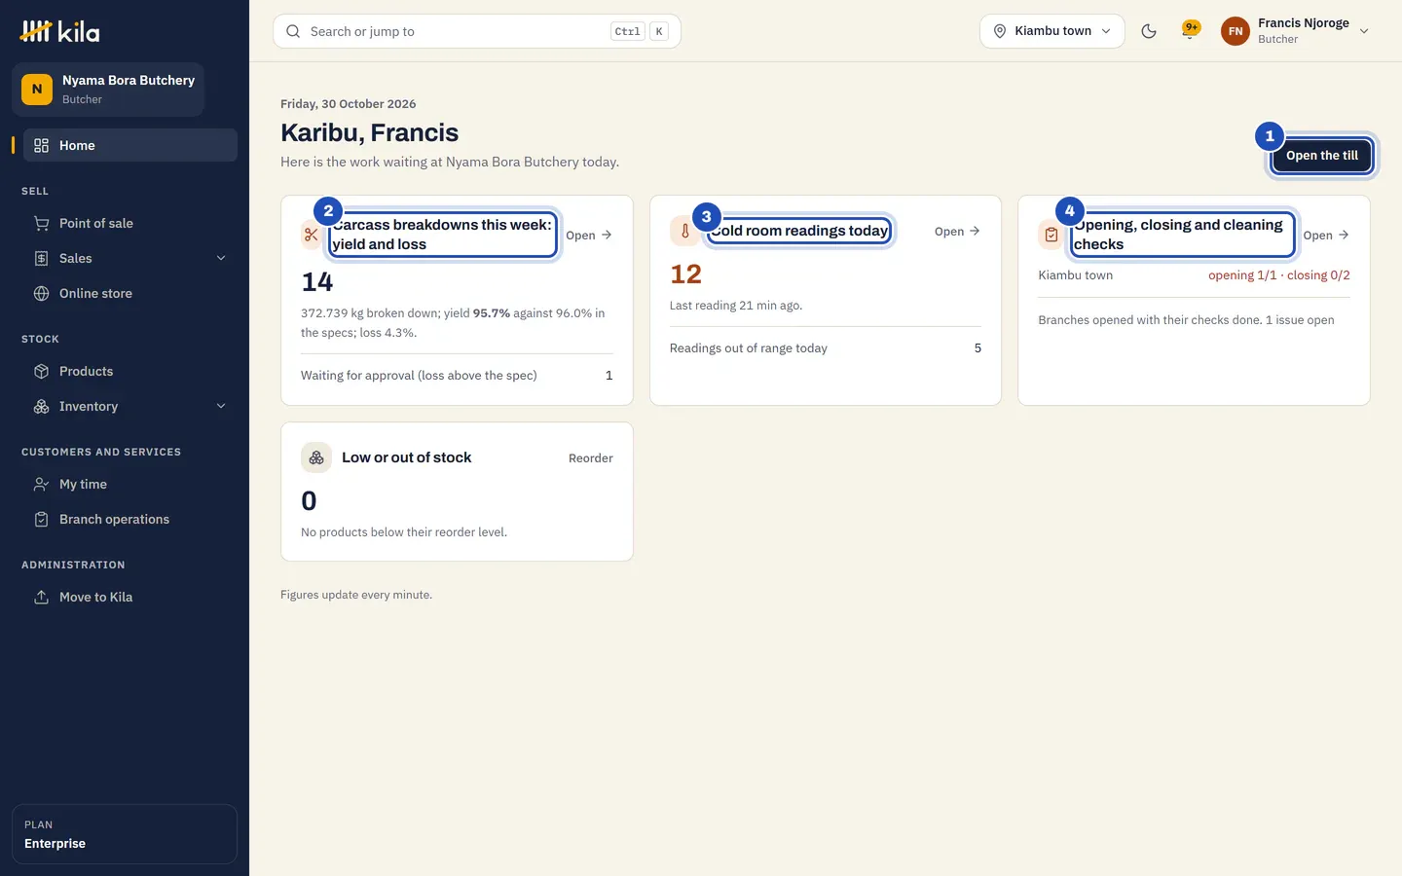Click the Kila logo in sidebar

[59, 31]
